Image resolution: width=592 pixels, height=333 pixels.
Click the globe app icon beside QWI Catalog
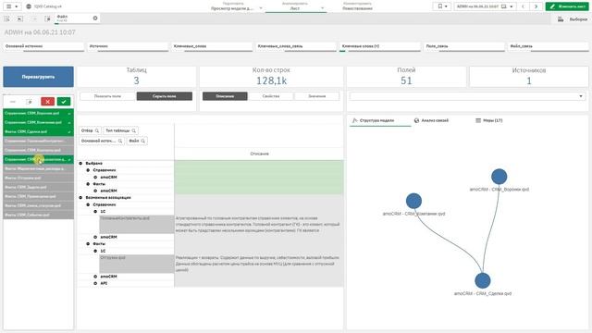29,6
